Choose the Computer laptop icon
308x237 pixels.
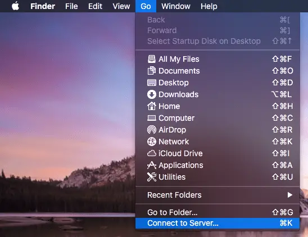pos(151,118)
